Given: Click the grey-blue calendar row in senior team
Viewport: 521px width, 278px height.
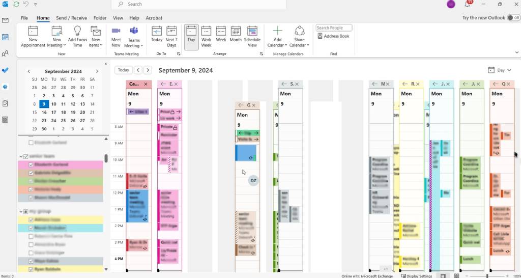Looking at the screenshot, I should 61,198.
